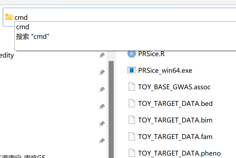Open the edity folder in the sidebar
The height and width of the screenshot is (158, 236).
coord(7,55)
